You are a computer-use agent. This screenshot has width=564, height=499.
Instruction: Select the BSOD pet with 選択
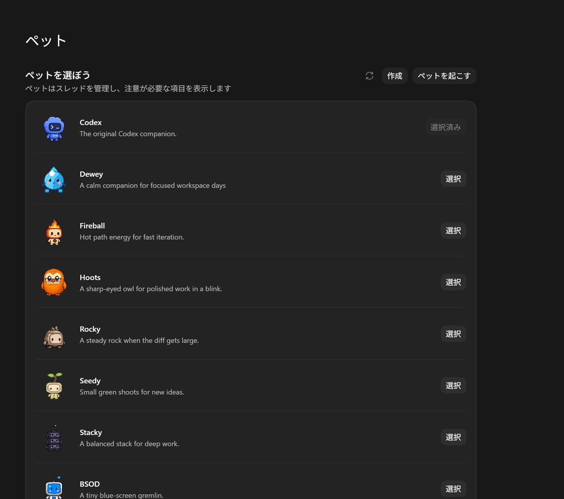click(453, 489)
